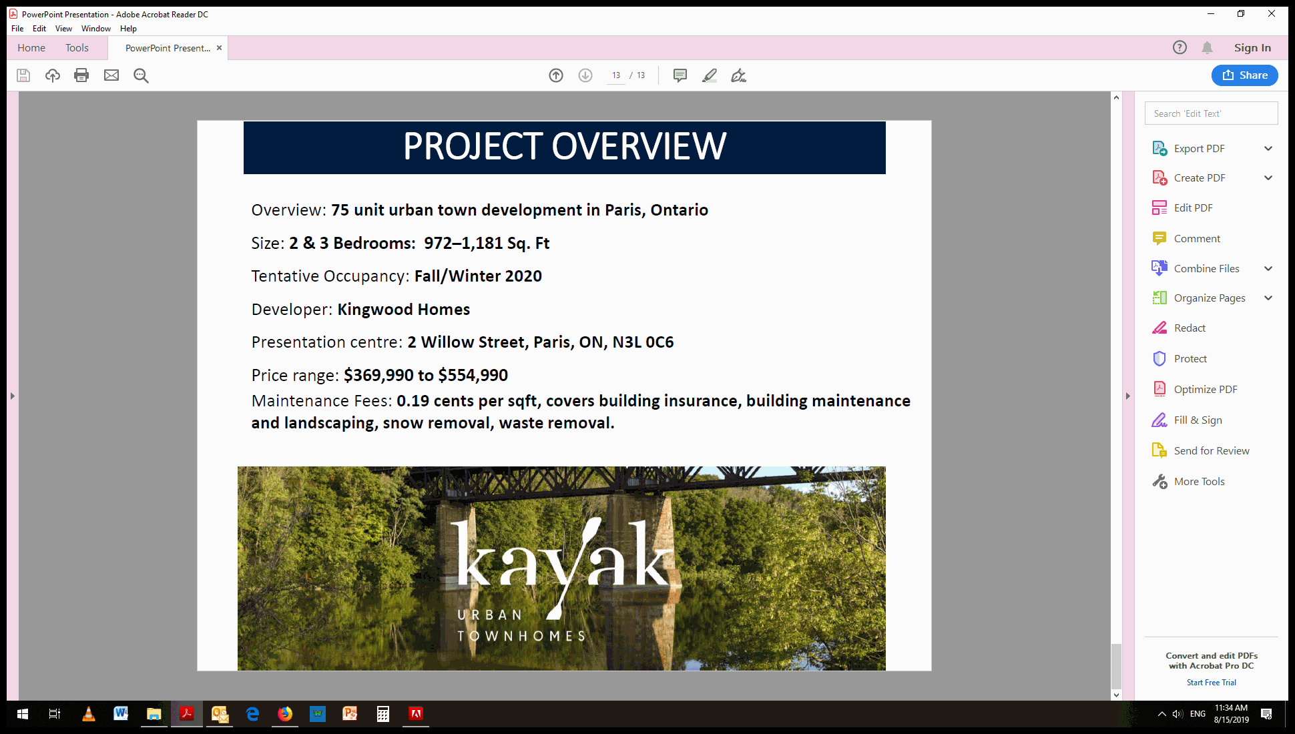Click the vertical scrollbar thumb
Viewport: 1295px width, 734px height.
1116,665
